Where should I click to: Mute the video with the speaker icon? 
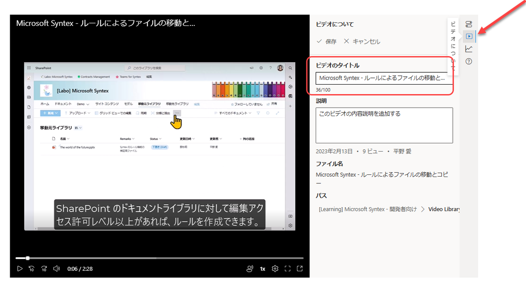(57, 269)
